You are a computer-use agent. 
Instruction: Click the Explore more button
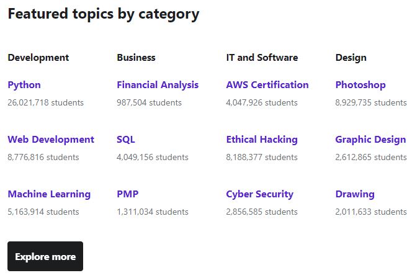click(45, 256)
